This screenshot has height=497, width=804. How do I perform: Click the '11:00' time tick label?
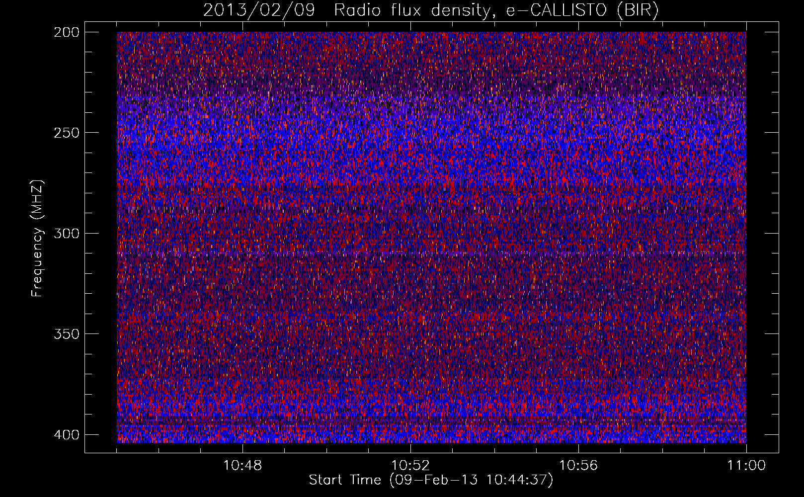[746, 466]
